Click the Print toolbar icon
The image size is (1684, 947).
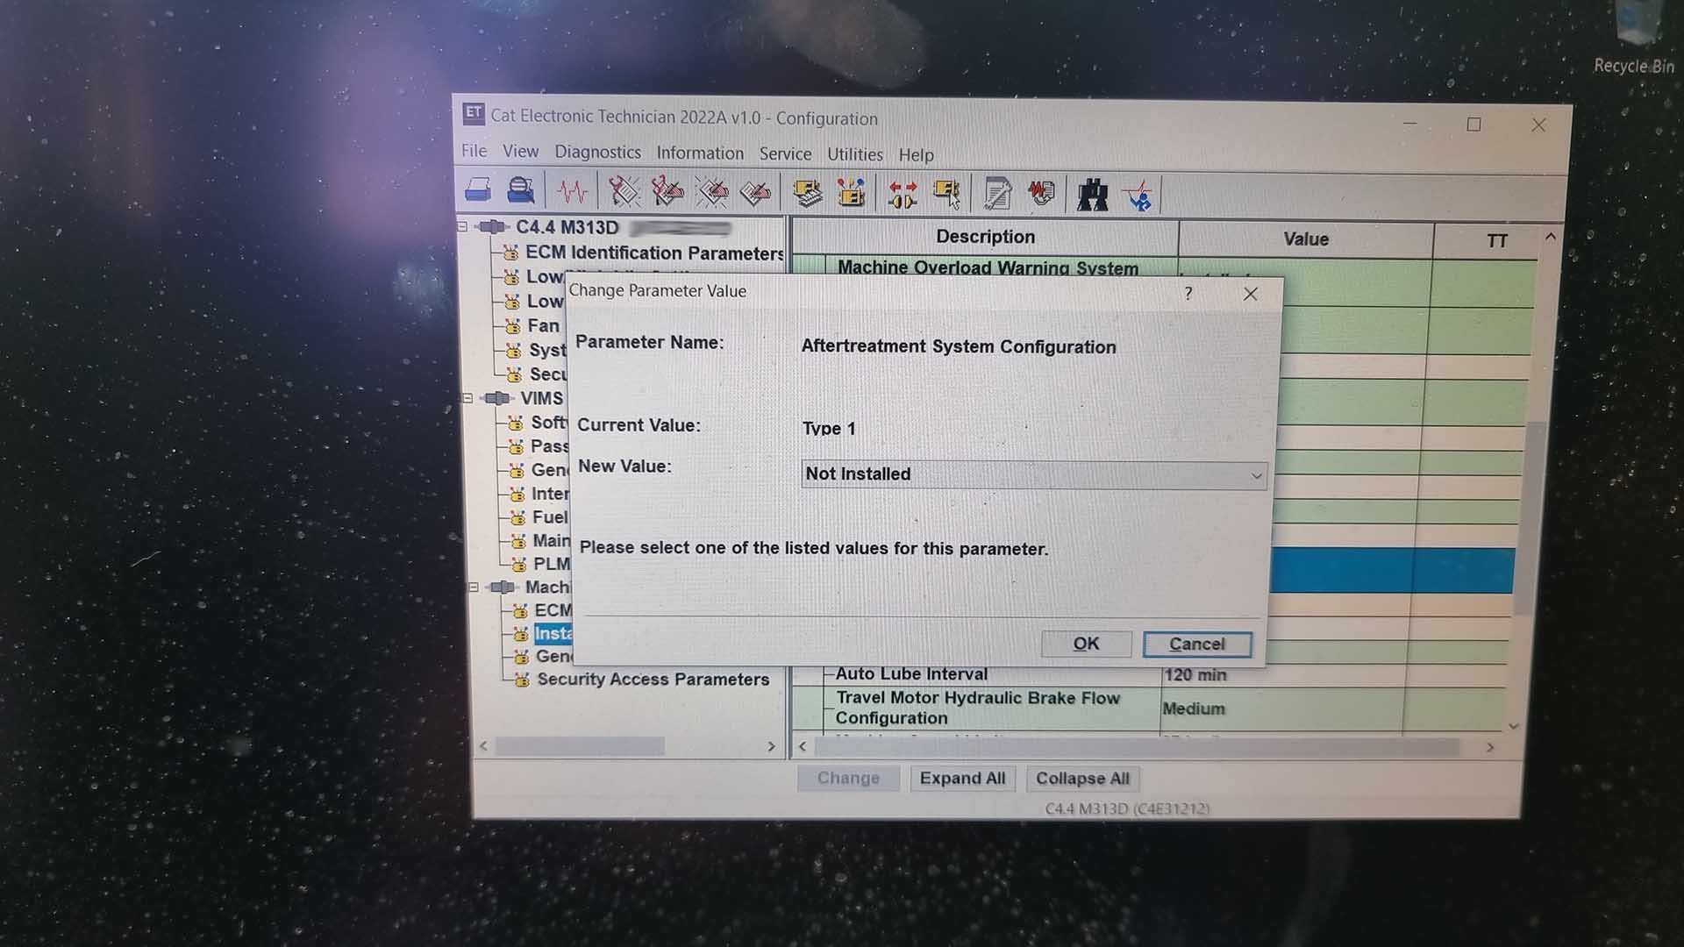[x=478, y=189]
